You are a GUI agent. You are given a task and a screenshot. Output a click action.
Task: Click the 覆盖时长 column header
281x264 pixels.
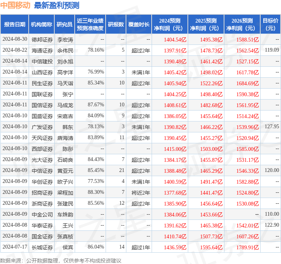[139, 25]
